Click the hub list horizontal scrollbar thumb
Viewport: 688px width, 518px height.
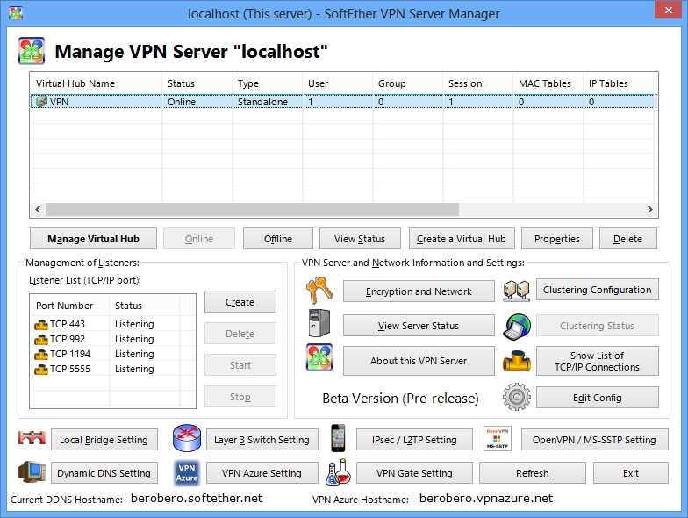[253, 209]
